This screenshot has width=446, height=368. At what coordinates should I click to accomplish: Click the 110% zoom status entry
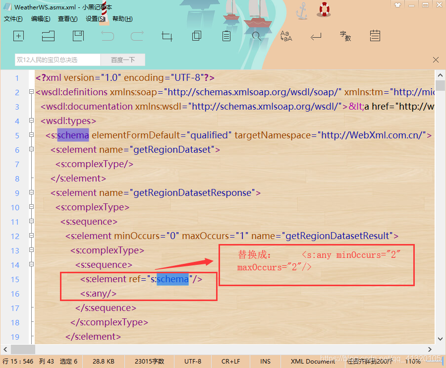click(413, 362)
